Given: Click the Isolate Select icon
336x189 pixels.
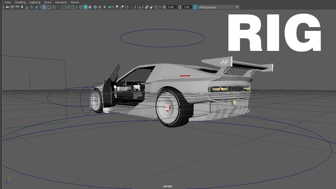Looking at the screenshot, I should (139, 7).
